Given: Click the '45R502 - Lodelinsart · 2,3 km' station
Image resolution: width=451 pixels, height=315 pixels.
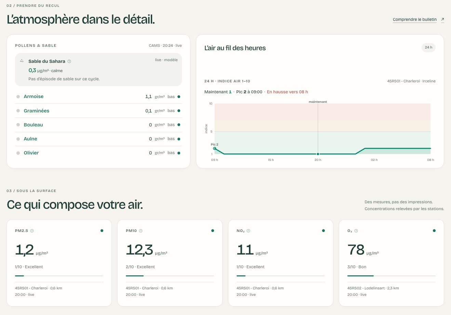Looking at the screenshot, I should pos(373,288).
